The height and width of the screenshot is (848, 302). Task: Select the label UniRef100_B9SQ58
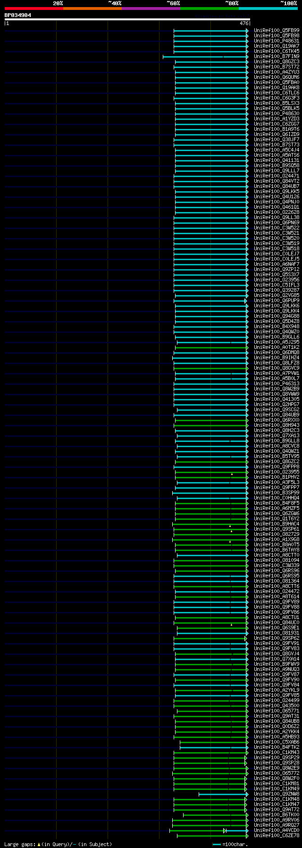coord(277,165)
